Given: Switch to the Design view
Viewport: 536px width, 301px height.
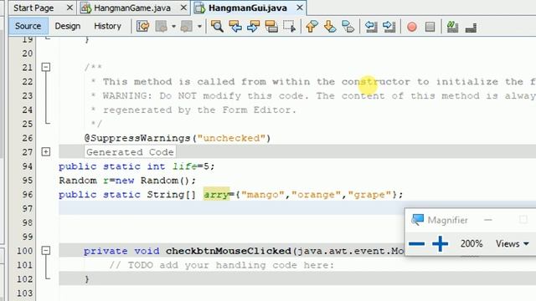Looking at the screenshot, I should point(68,26).
